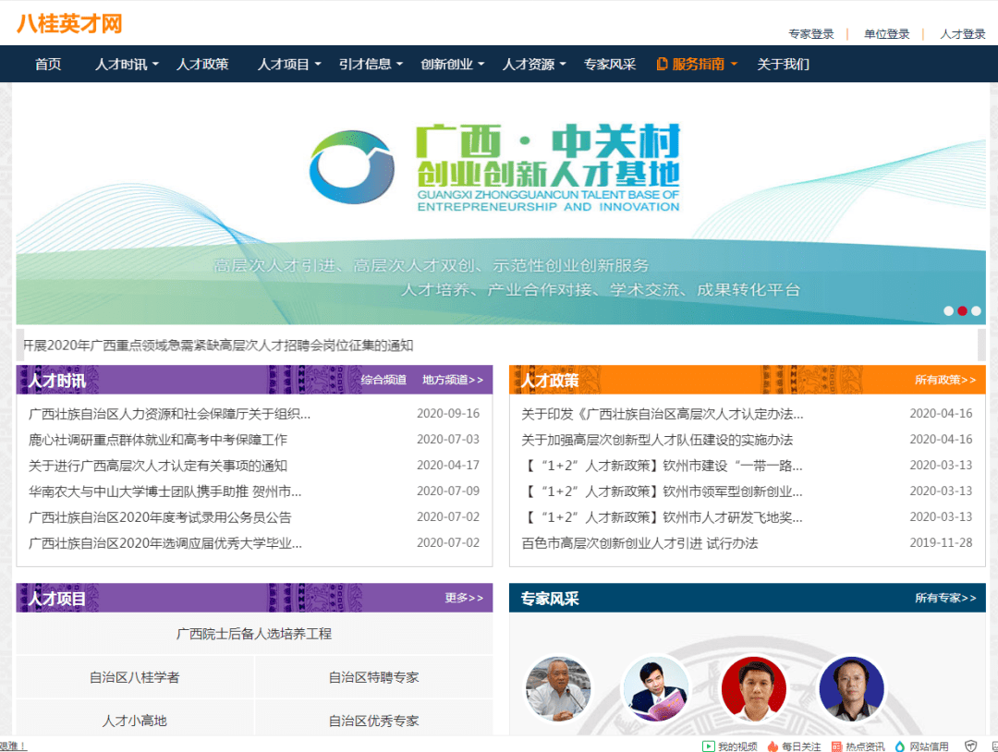The height and width of the screenshot is (752, 998).
Task: Open the expert portrait with blue background
Action: click(852, 689)
